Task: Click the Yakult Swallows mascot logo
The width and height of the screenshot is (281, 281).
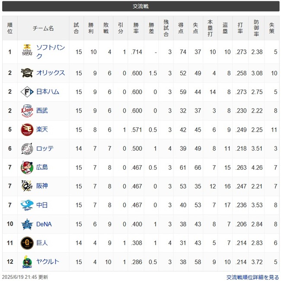Action: (27, 262)
